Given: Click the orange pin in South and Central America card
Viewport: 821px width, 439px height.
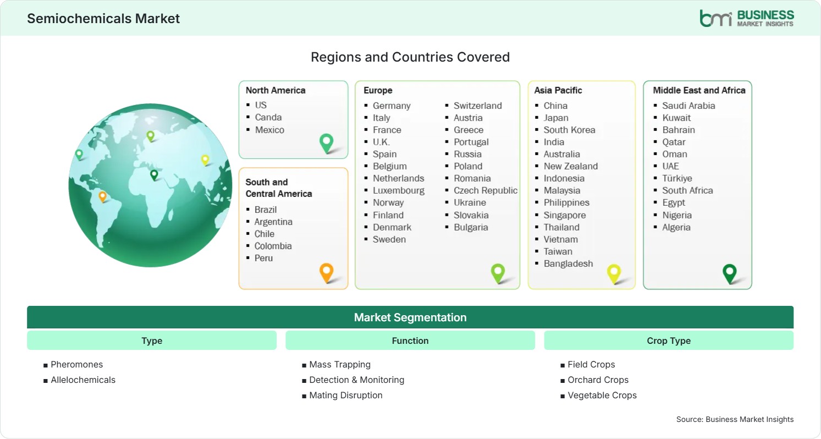Looking at the screenshot, I should pos(327,273).
